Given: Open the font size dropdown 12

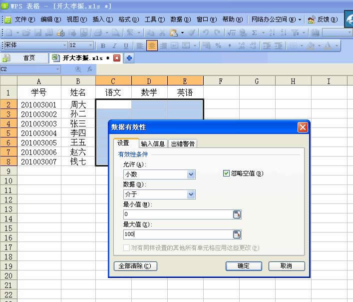Looking at the screenshot, I should [x=91, y=45].
